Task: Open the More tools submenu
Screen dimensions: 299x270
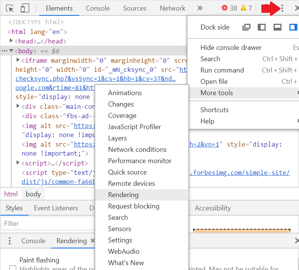Action: click(x=244, y=93)
